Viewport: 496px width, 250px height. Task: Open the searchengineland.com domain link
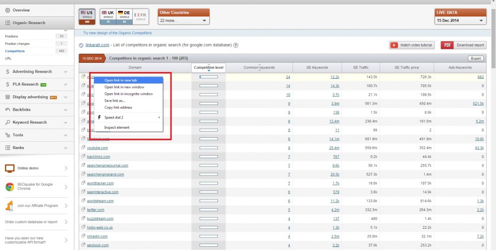pos(105,174)
